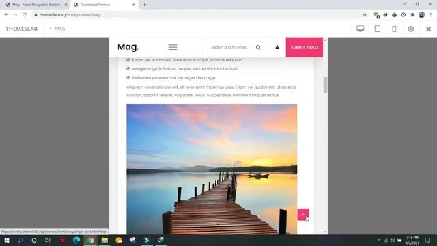Viewport: 437px width, 246px height.
Task: Select the ThemesLab Preview tab
Action: pyautogui.click(x=104, y=5)
